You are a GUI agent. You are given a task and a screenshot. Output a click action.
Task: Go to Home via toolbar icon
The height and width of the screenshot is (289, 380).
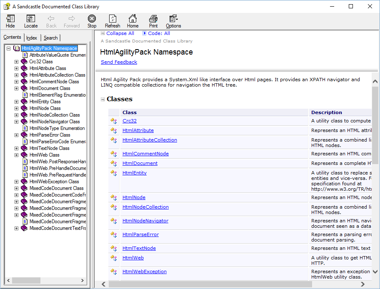pyautogui.click(x=132, y=19)
